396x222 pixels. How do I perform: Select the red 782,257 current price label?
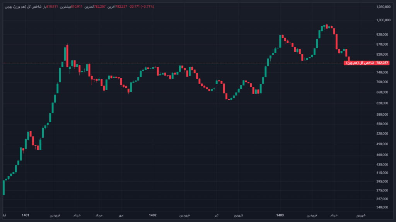(382, 63)
